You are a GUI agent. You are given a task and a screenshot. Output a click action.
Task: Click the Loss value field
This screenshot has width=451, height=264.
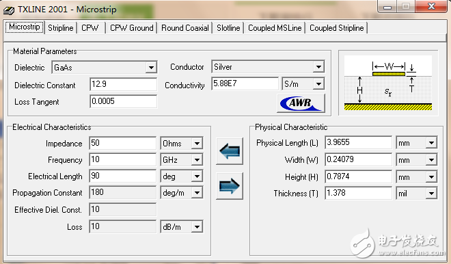point(123,226)
